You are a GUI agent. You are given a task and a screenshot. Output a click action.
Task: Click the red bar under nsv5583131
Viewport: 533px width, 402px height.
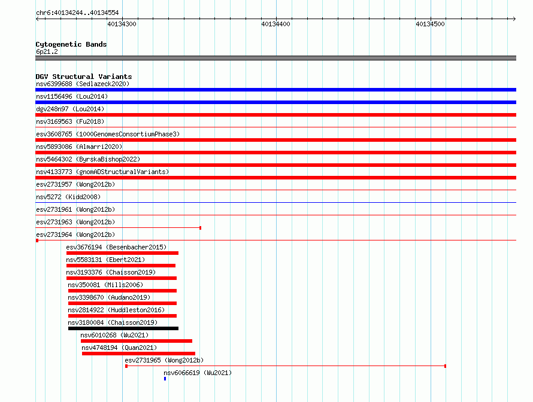[x=120, y=266]
